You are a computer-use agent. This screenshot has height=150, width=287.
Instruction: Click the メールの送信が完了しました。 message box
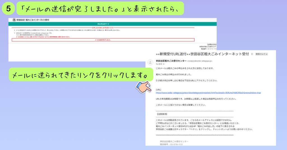pos(103,40)
